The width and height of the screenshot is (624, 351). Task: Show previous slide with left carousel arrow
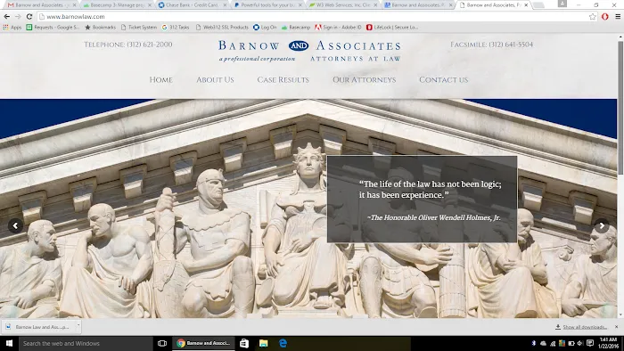pos(15,225)
